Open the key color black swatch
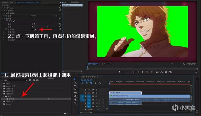Viewport: 201px width, 116px height. 32,30
